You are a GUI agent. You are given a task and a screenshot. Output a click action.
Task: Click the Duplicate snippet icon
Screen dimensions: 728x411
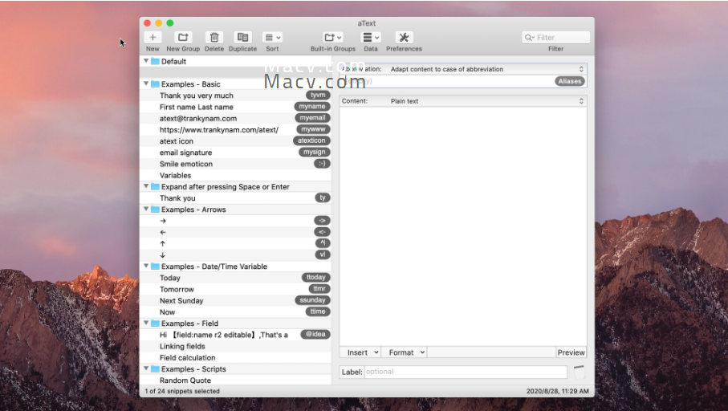[x=242, y=37]
